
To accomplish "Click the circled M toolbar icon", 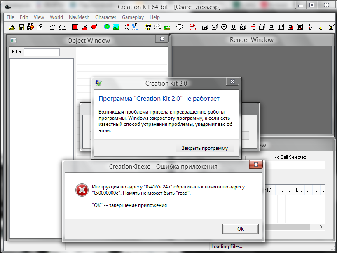I will click(x=224, y=27).
